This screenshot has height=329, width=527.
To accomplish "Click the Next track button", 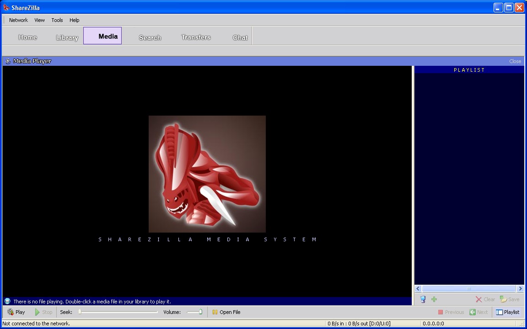I will pyautogui.click(x=478, y=312).
